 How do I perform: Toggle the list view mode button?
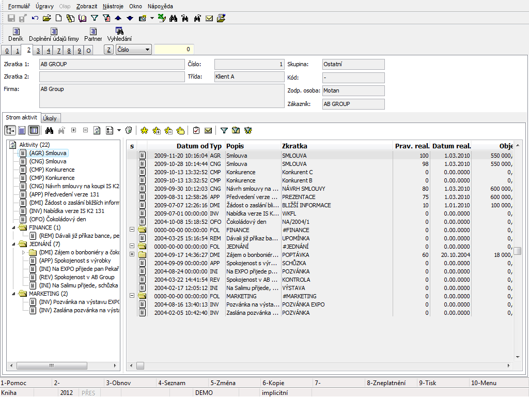click(x=22, y=130)
